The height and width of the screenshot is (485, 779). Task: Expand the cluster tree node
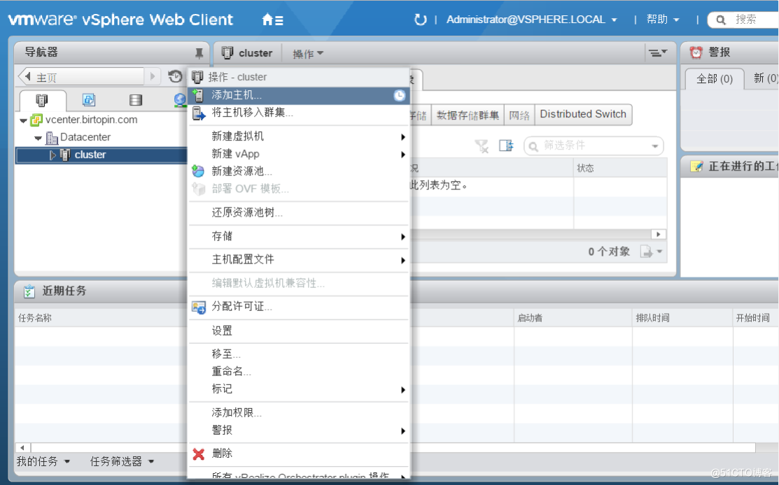coord(52,155)
